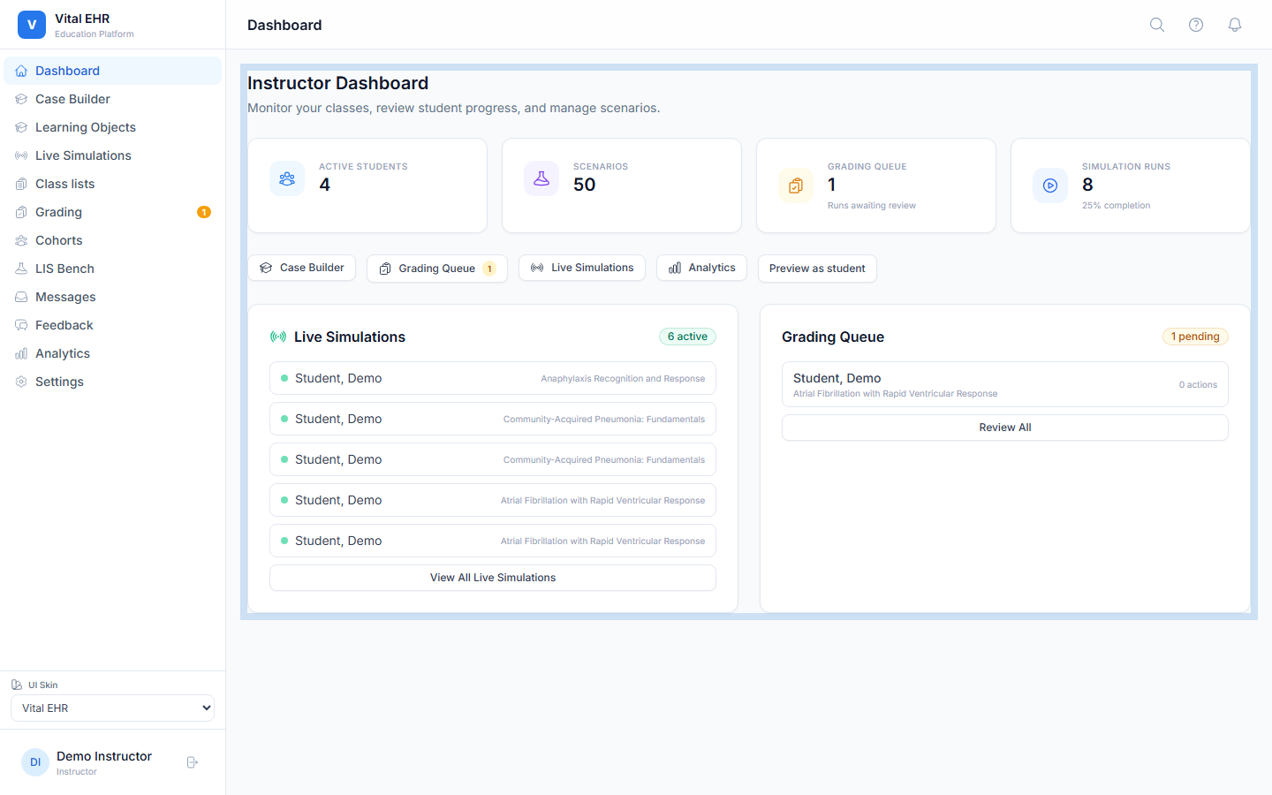Click the Demo Instructor name

coord(104,756)
